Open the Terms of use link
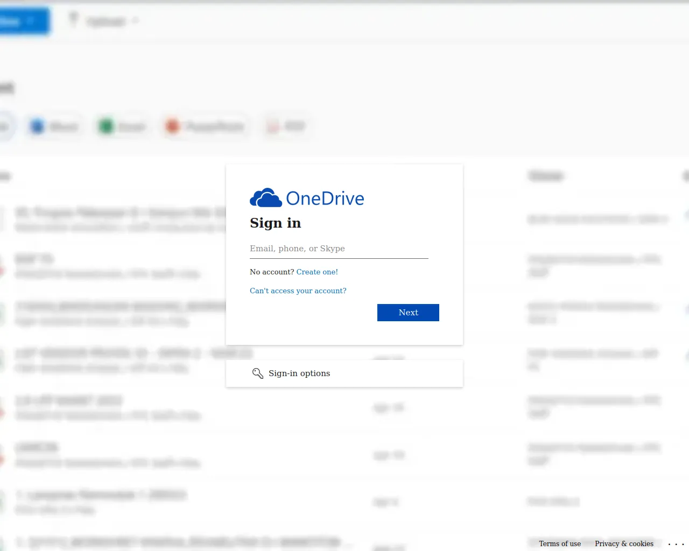Screen dimensions: 689x551 click(x=560, y=544)
